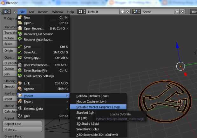Open the Add menu
This screenshot has height=138, width=197.
tap(31, 12)
